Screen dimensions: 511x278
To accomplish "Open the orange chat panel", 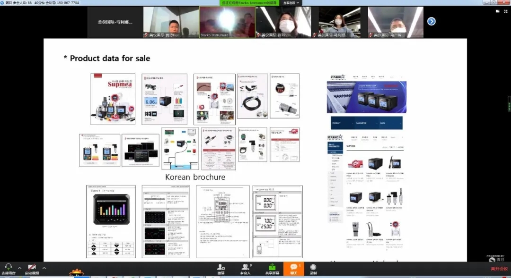I will coord(293,269).
